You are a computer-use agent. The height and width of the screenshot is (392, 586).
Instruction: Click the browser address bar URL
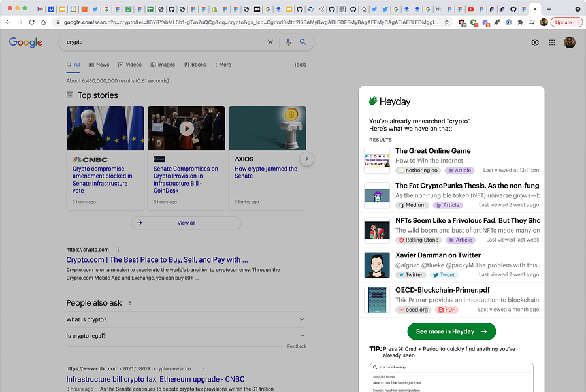point(250,22)
